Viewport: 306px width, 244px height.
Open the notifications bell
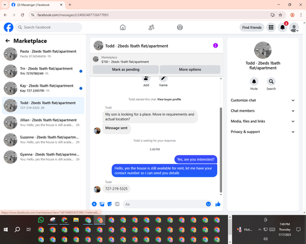tap(282, 27)
